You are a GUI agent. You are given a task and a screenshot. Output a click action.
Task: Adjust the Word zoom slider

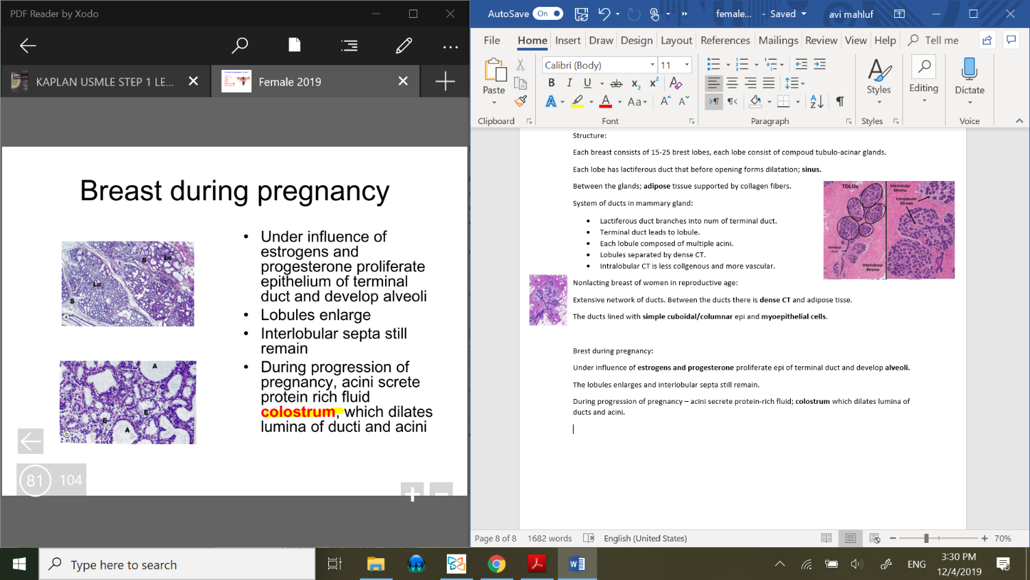(x=926, y=538)
